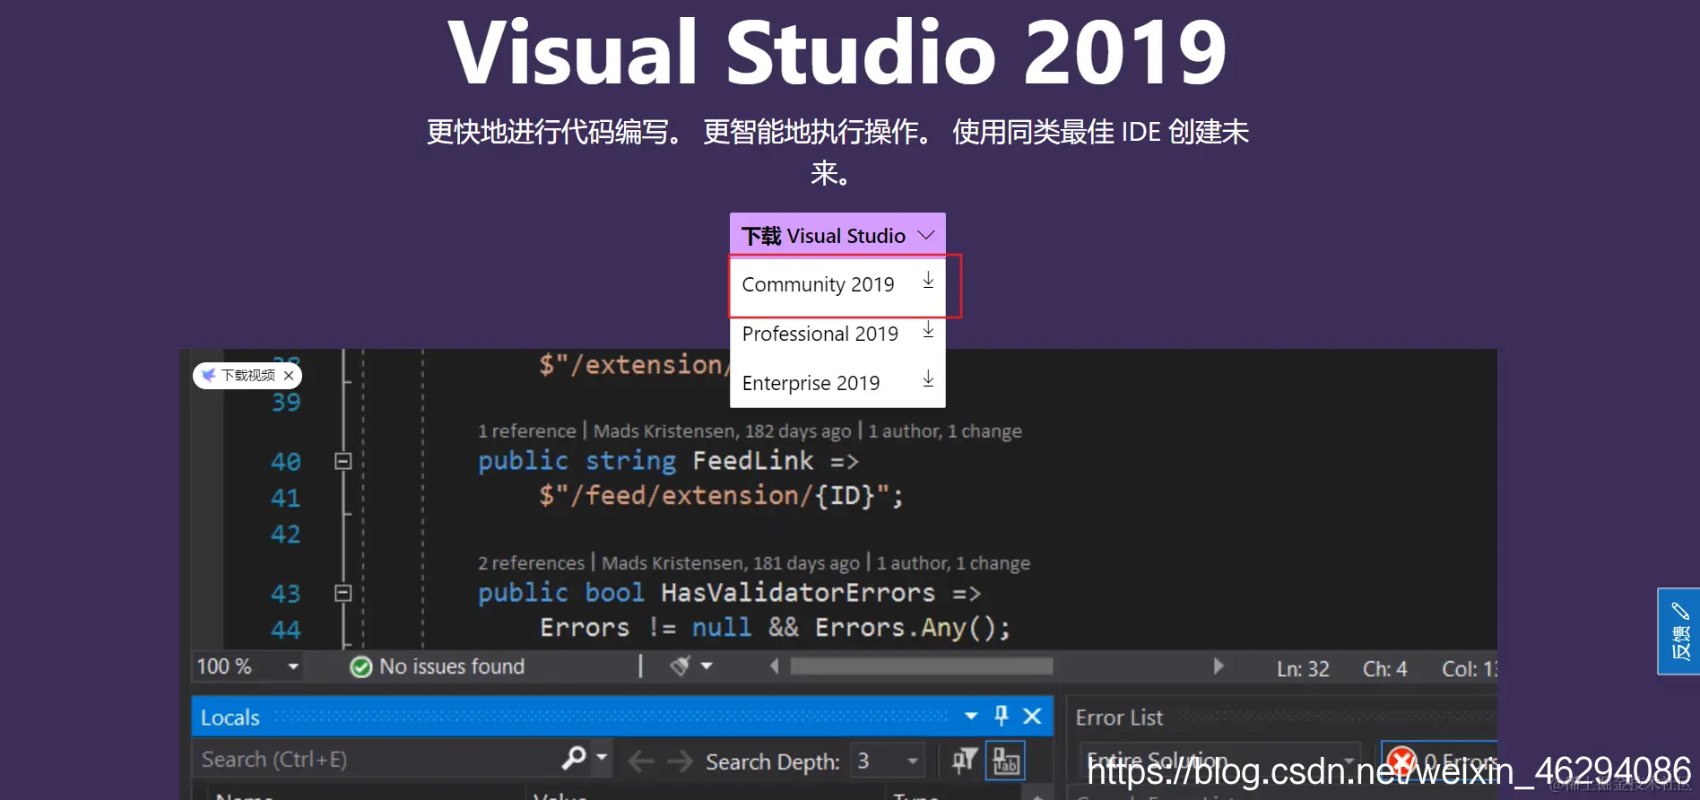This screenshot has width=1700, height=800.
Task: Click download arrow icon beside Community 2019
Action: click(x=928, y=282)
